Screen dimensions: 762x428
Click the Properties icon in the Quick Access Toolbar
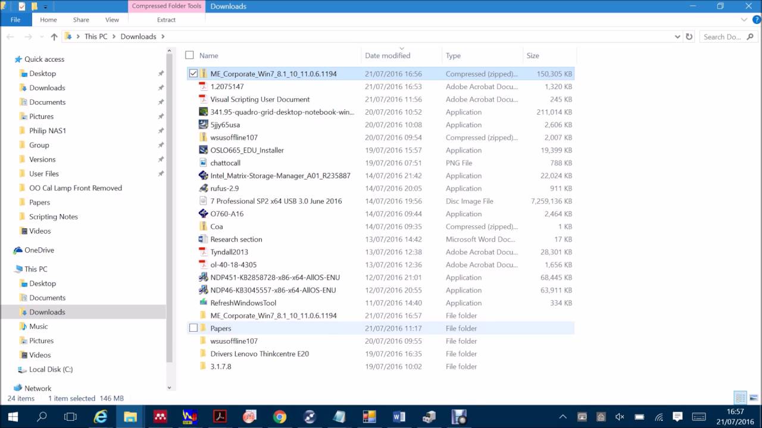(x=22, y=7)
